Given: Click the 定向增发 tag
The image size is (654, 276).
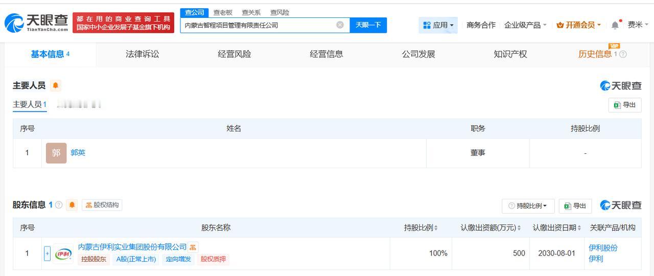Looking at the screenshot, I should click(x=178, y=259).
